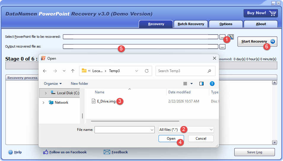Image resolution: width=283 pixels, height=161 pixels.
Task: Sort by Name column header
Action: pos(100,92)
